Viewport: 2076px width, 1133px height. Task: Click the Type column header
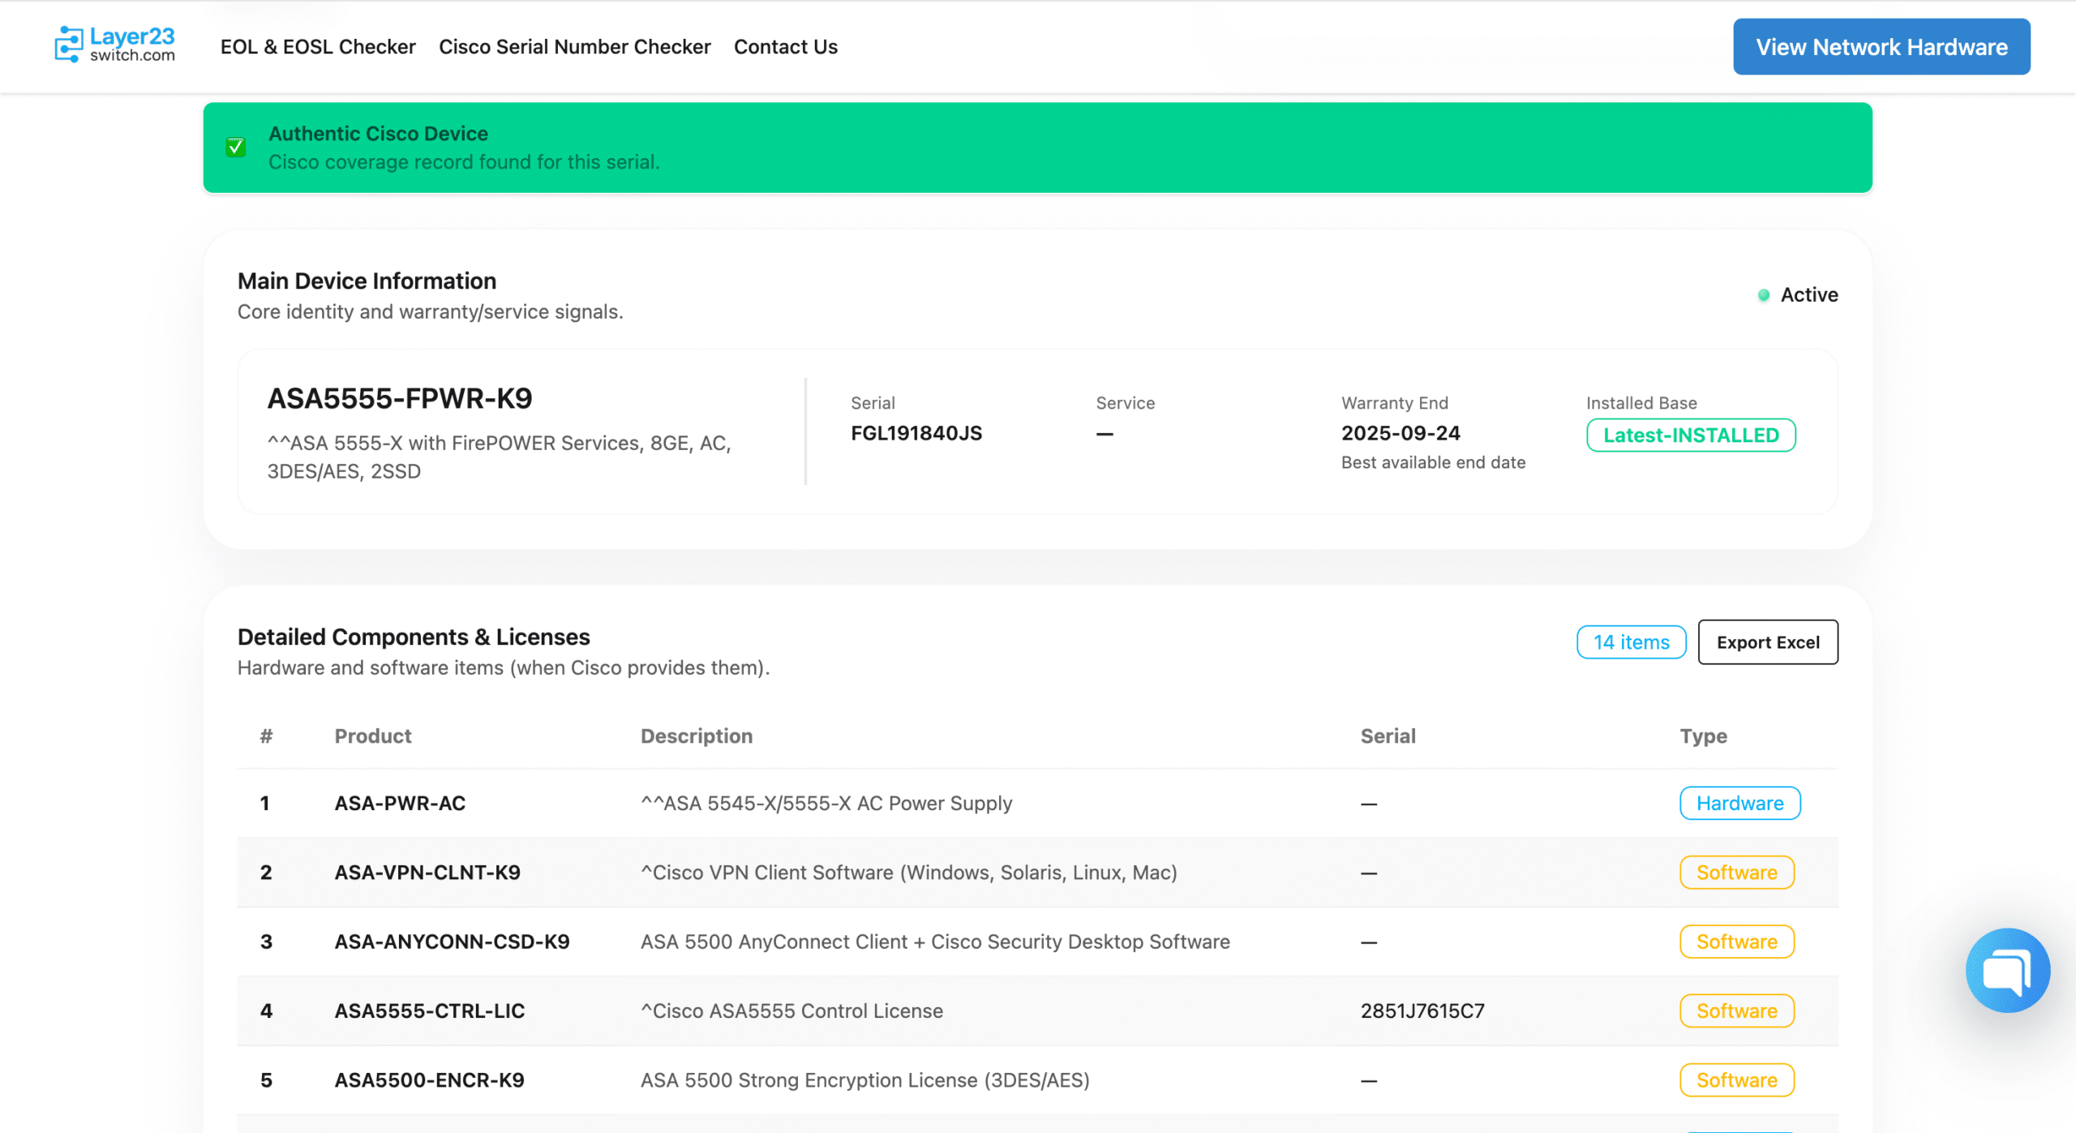[1703, 736]
